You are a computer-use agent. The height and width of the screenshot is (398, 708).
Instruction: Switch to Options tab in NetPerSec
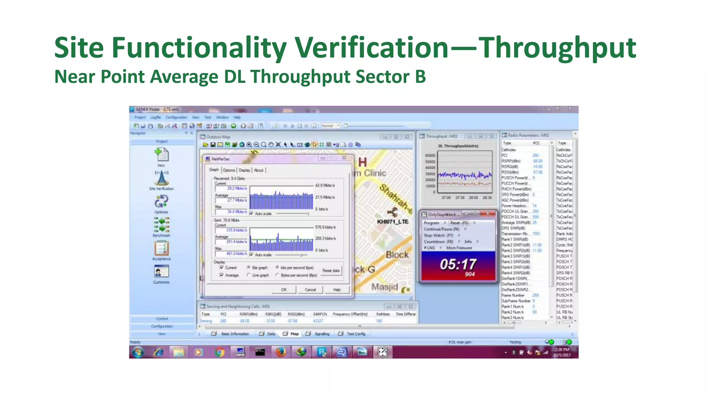229,170
